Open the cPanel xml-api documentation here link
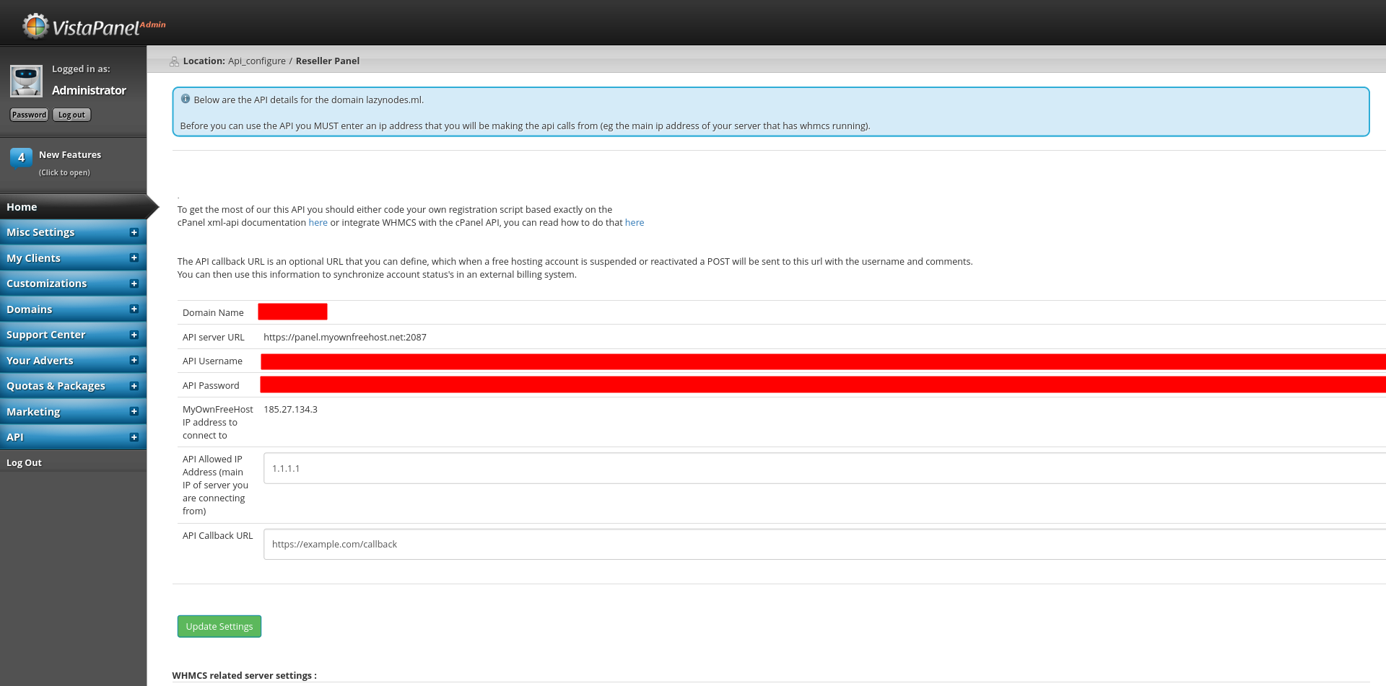The height and width of the screenshot is (686, 1386). click(318, 223)
